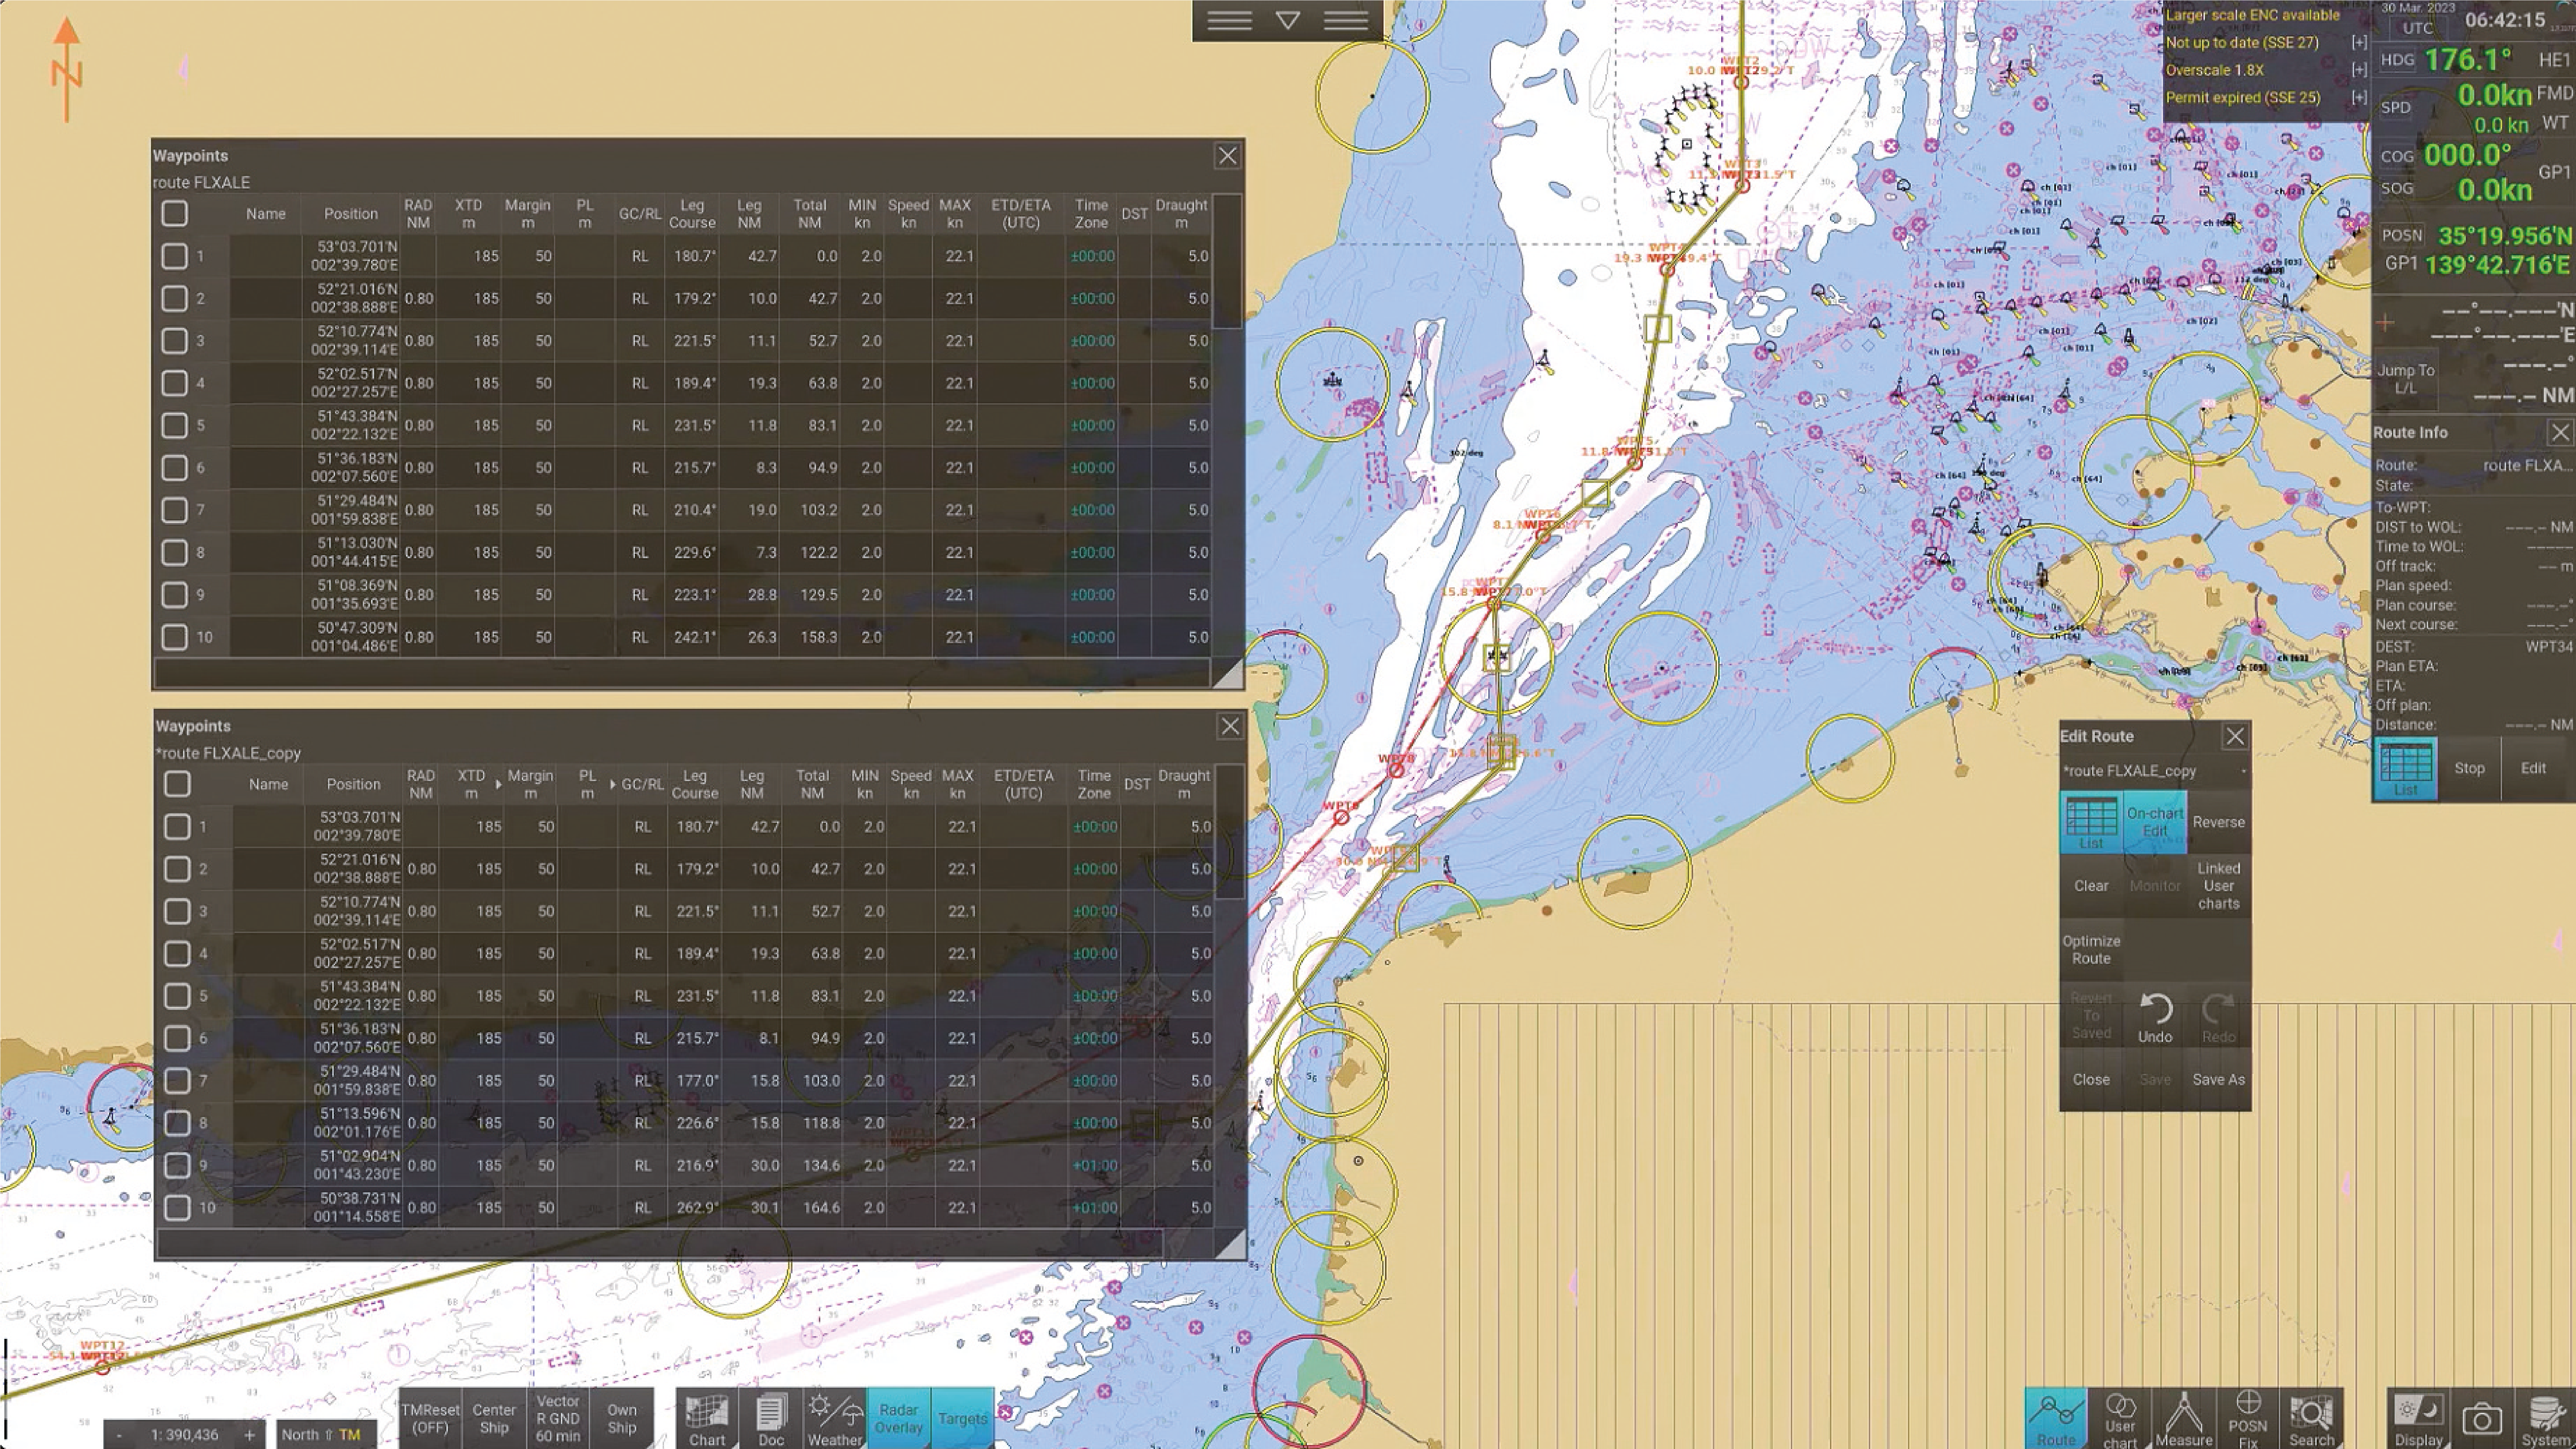2576x1449 pixels.
Task: Open the Route tool in bottom toolbar
Action: [x=2056, y=1418]
